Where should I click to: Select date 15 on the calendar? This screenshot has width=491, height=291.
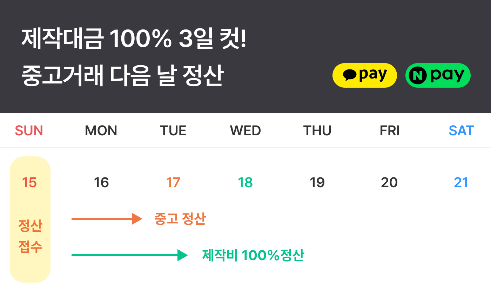[x=29, y=183]
